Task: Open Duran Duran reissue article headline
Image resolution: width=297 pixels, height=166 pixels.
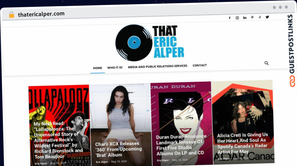Action: (x=181, y=145)
